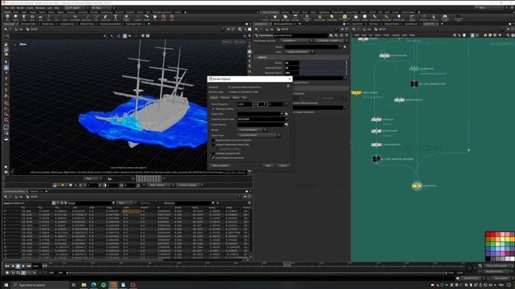Select the Helix shelf tool
The width and height of the screenshot is (515, 289).
point(171,18)
